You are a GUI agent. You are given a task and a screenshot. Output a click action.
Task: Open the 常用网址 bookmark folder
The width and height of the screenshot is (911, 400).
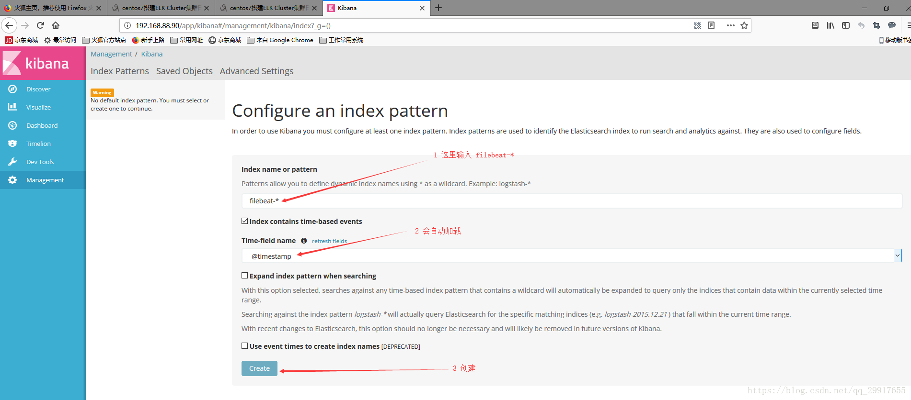(186, 40)
